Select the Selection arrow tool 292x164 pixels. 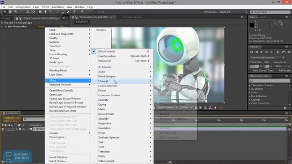5,12
